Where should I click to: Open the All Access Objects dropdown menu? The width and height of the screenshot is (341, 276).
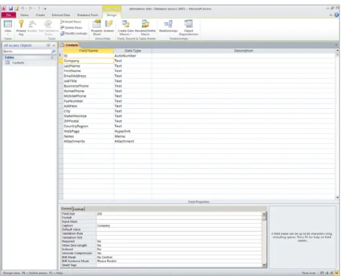coord(48,45)
